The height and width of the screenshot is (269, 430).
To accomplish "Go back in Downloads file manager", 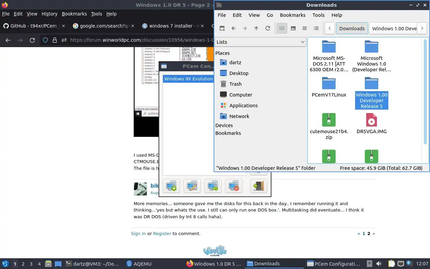I will [x=233, y=28].
